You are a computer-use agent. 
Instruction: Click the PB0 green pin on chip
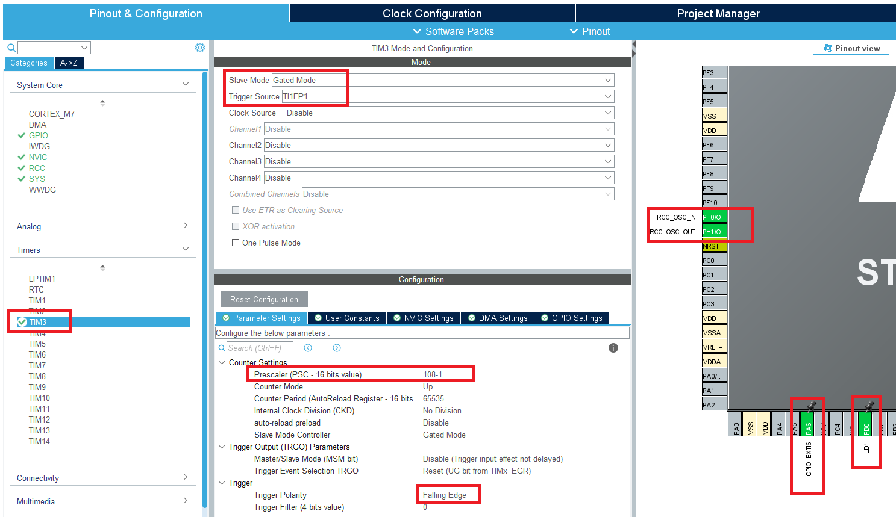(x=866, y=424)
